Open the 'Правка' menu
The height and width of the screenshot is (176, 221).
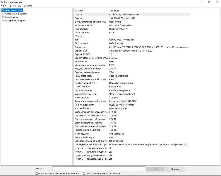pos(12,6)
